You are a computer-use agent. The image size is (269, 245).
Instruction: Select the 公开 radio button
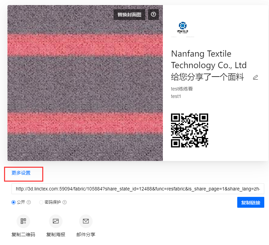coord(14,202)
